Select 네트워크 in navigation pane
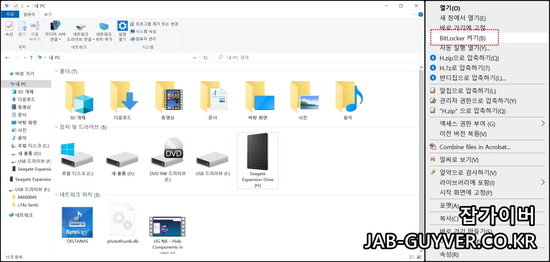Viewport: 550px width, 262px height. (x=24, y=215)
